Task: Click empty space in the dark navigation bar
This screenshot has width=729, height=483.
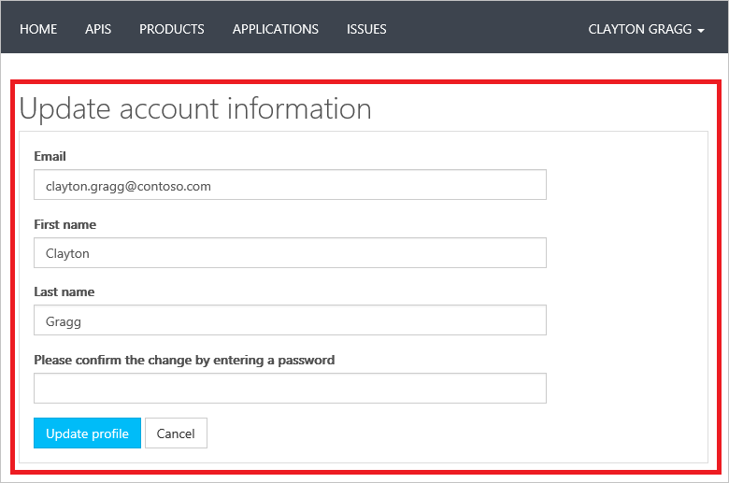Action: click(x=486, y=29)
